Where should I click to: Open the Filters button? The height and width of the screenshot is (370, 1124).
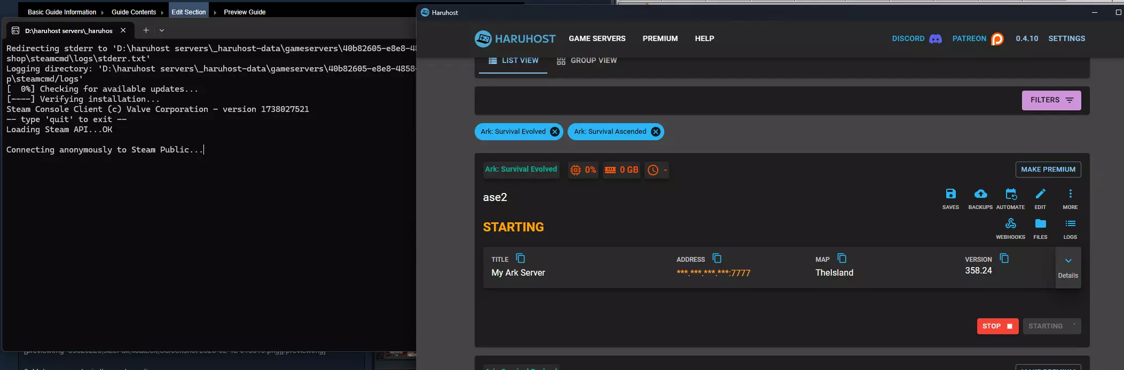[x=1051, y=100]
